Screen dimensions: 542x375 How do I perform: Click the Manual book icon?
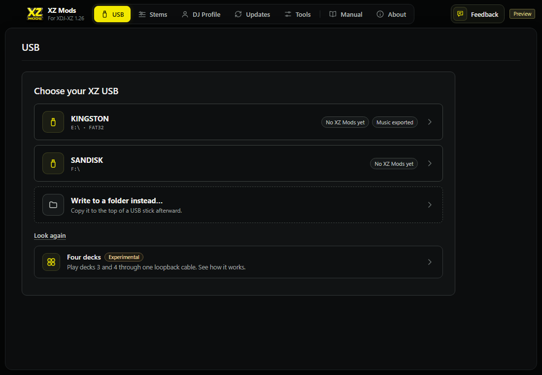(x=333, y=14)
